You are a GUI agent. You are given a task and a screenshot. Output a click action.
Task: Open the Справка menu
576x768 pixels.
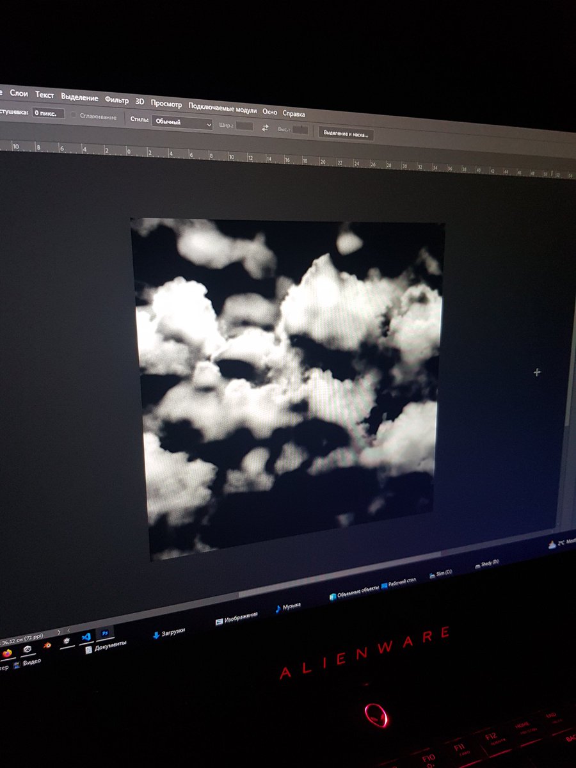pos(294,114)
